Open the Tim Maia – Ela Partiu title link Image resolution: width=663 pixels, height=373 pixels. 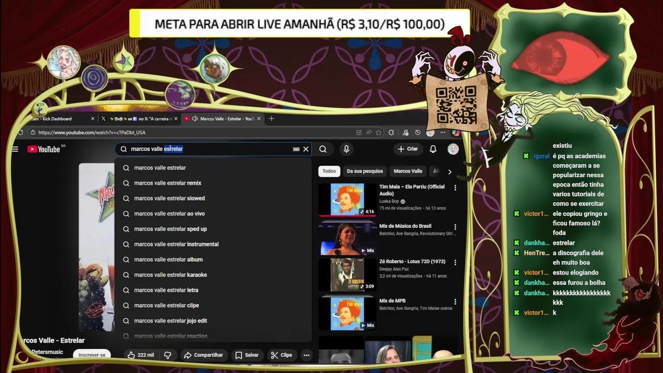point(412,190)
